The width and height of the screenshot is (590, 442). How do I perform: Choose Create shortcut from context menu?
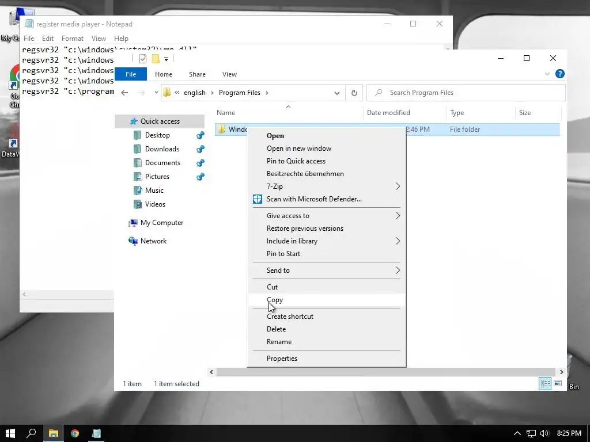coord(326,317)
